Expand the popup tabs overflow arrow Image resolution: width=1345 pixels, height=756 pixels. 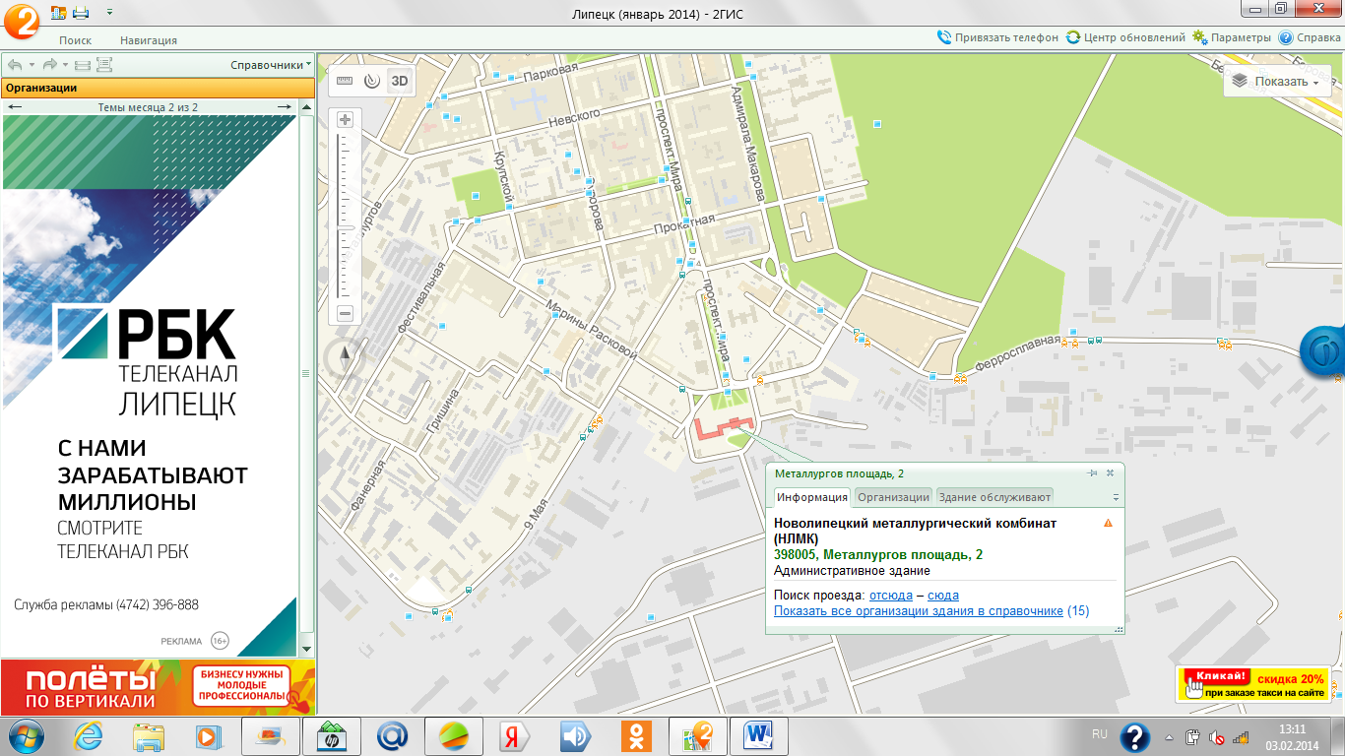[1116, 498]
